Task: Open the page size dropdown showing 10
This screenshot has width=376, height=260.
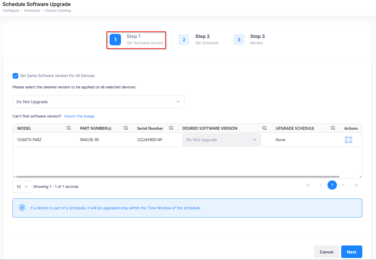Action: coord(22,187)
